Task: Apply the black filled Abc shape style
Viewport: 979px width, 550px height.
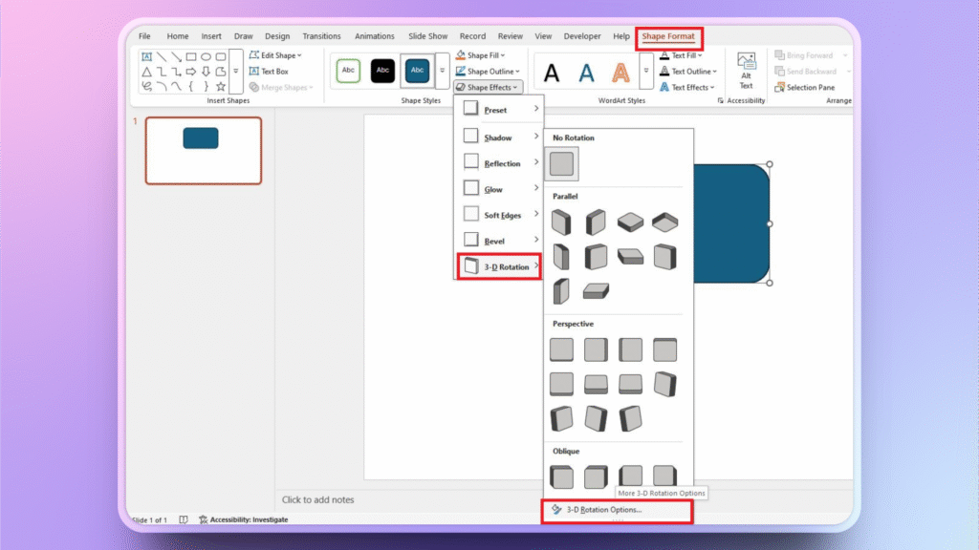Action: click(x=381, y=71)
